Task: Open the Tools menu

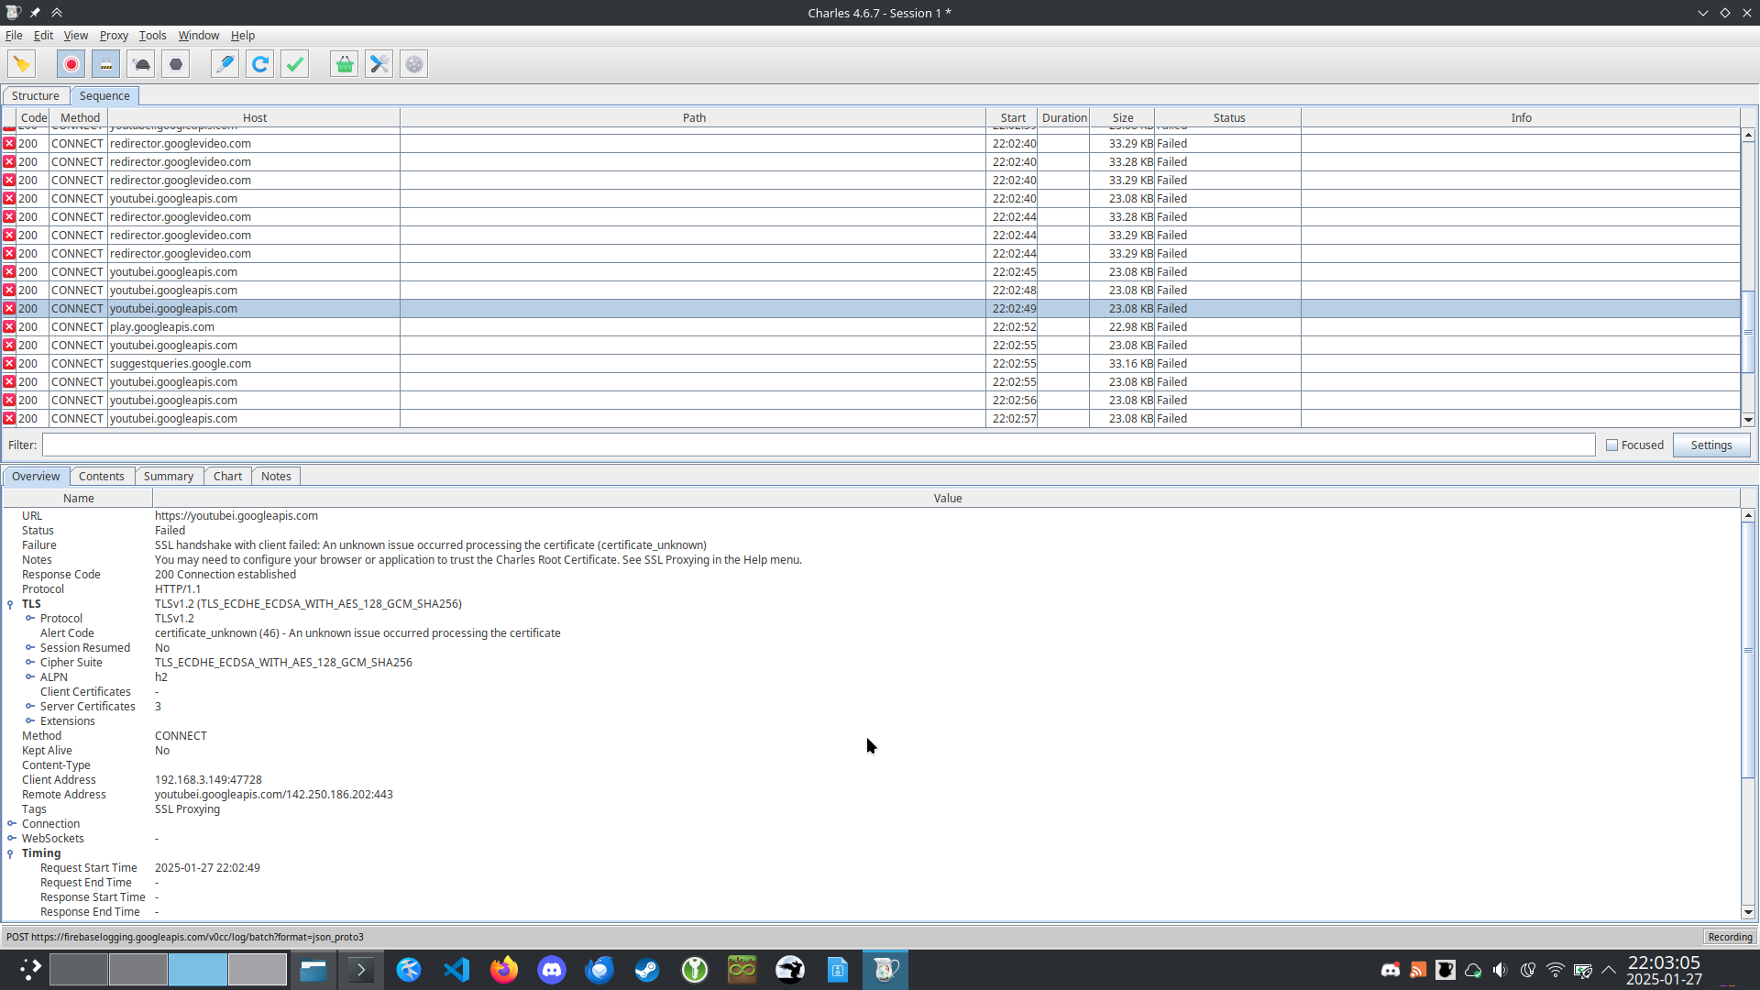Action: tap(152, 35)
